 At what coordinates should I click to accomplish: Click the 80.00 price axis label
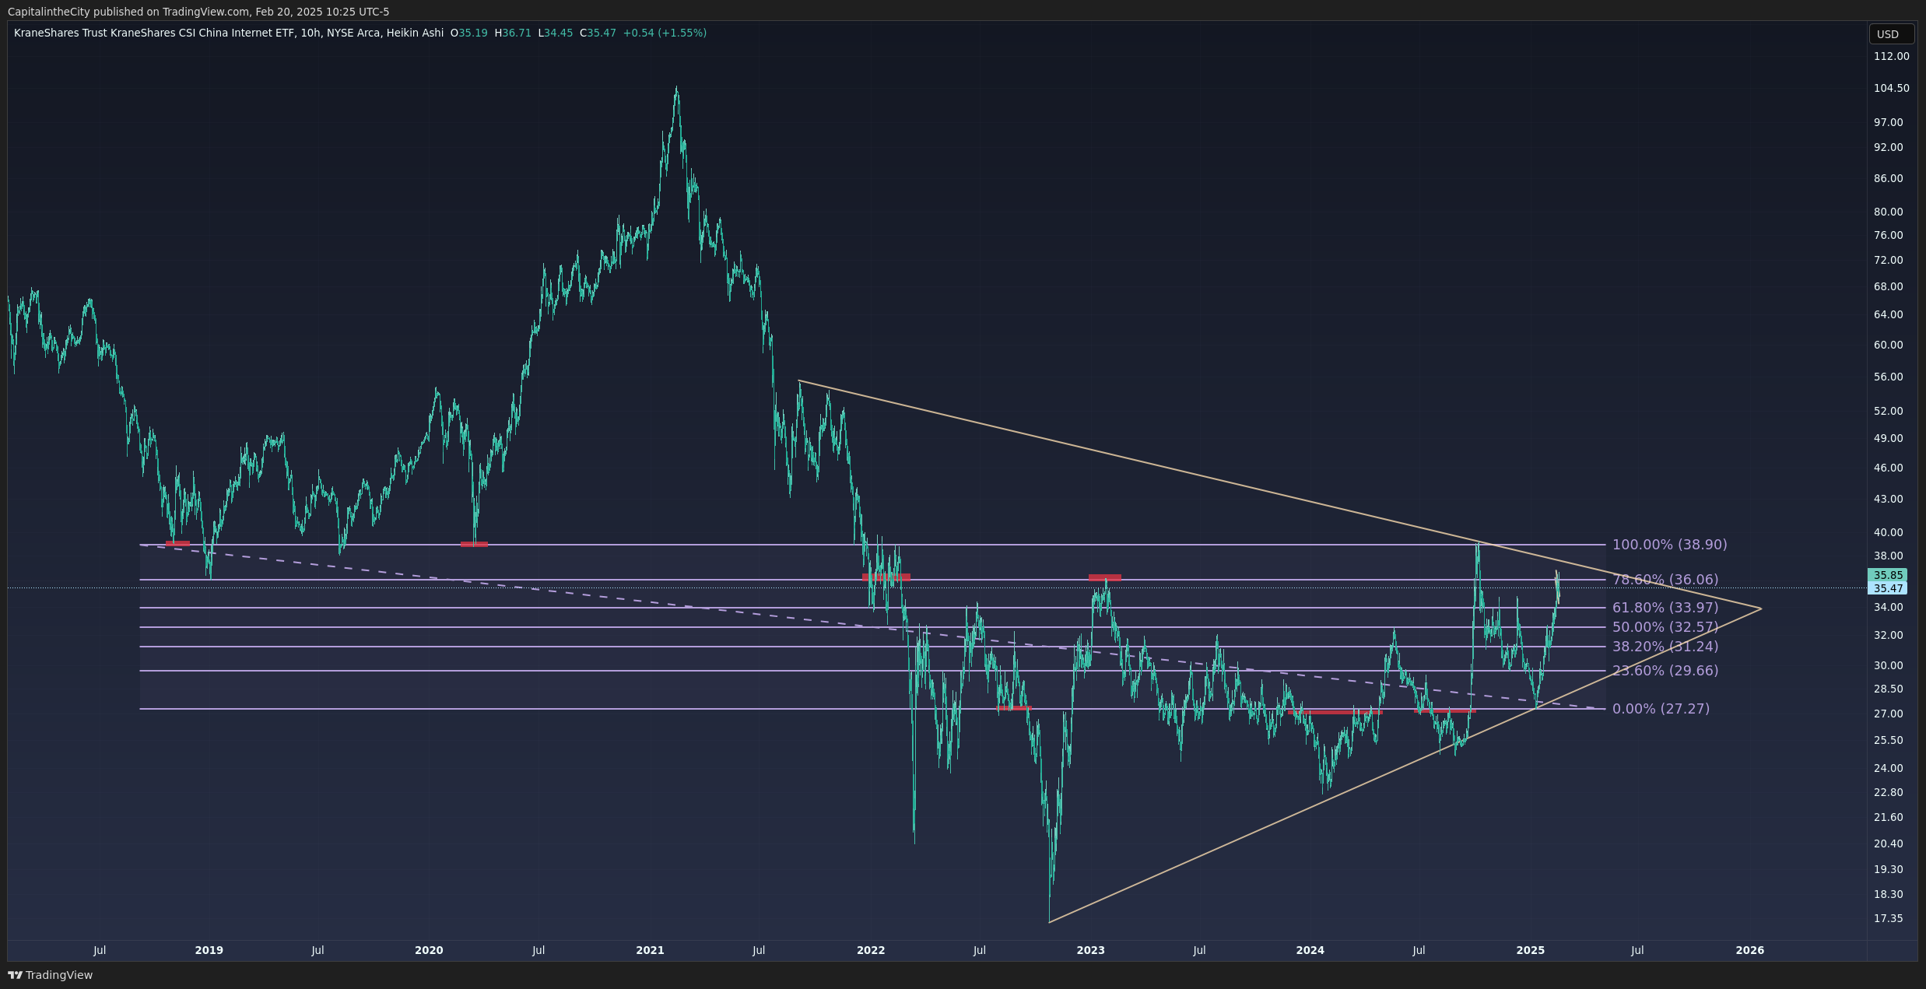point(1888,212)
